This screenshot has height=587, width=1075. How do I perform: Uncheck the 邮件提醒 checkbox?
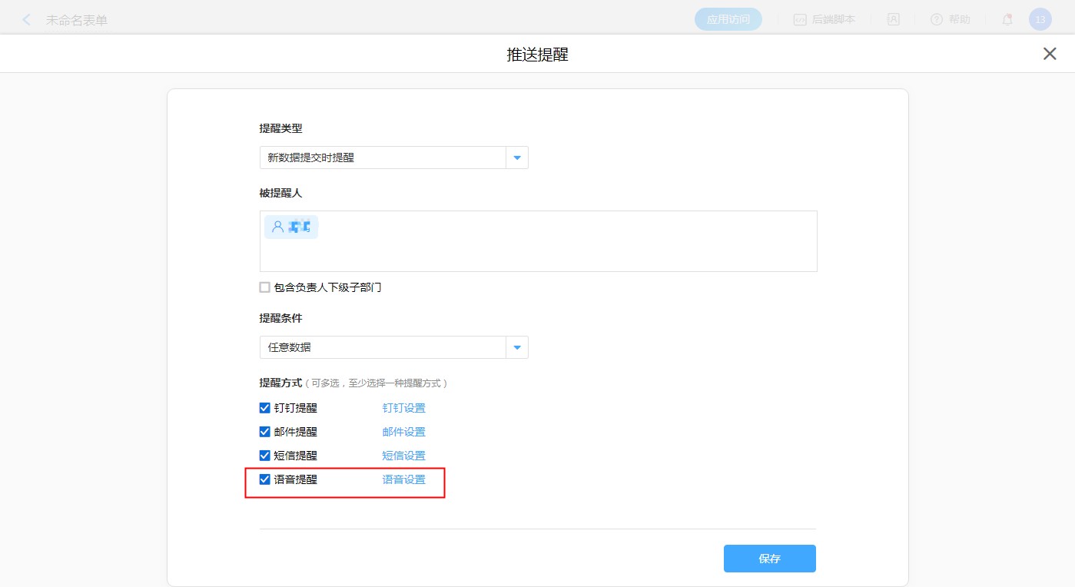265,432
